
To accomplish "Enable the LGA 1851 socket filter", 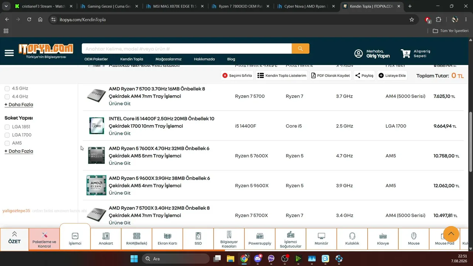I will coord(7,127).
